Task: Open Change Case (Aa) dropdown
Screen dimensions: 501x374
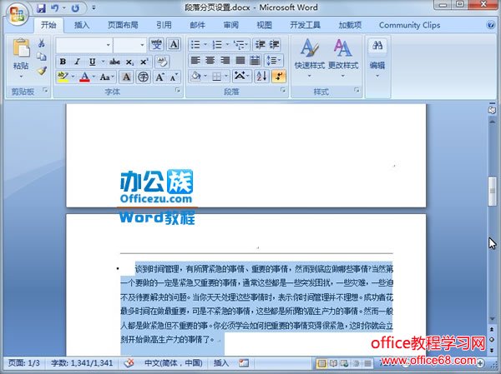Action: tap(107, 77)
